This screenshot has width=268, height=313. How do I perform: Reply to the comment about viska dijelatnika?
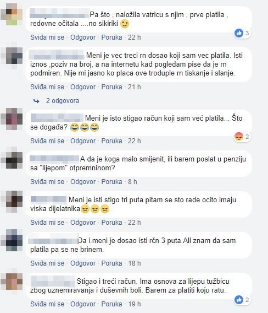click(83, 223)
